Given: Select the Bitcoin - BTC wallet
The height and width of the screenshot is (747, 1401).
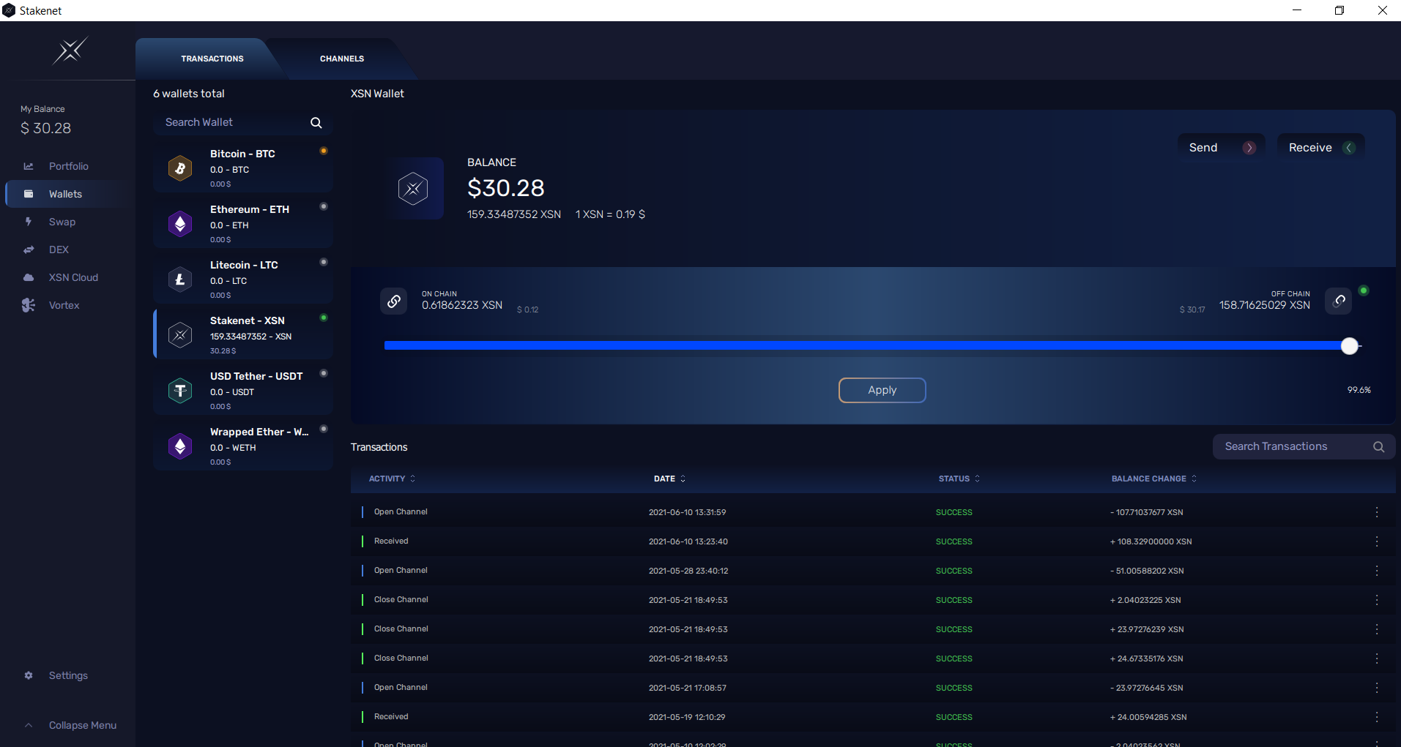Looking at the screenshot, I should (x=243, y=168).
